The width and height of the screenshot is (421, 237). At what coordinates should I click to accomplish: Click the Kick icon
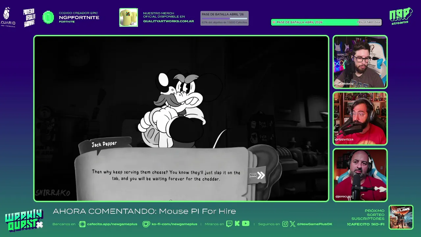[237, 224]
